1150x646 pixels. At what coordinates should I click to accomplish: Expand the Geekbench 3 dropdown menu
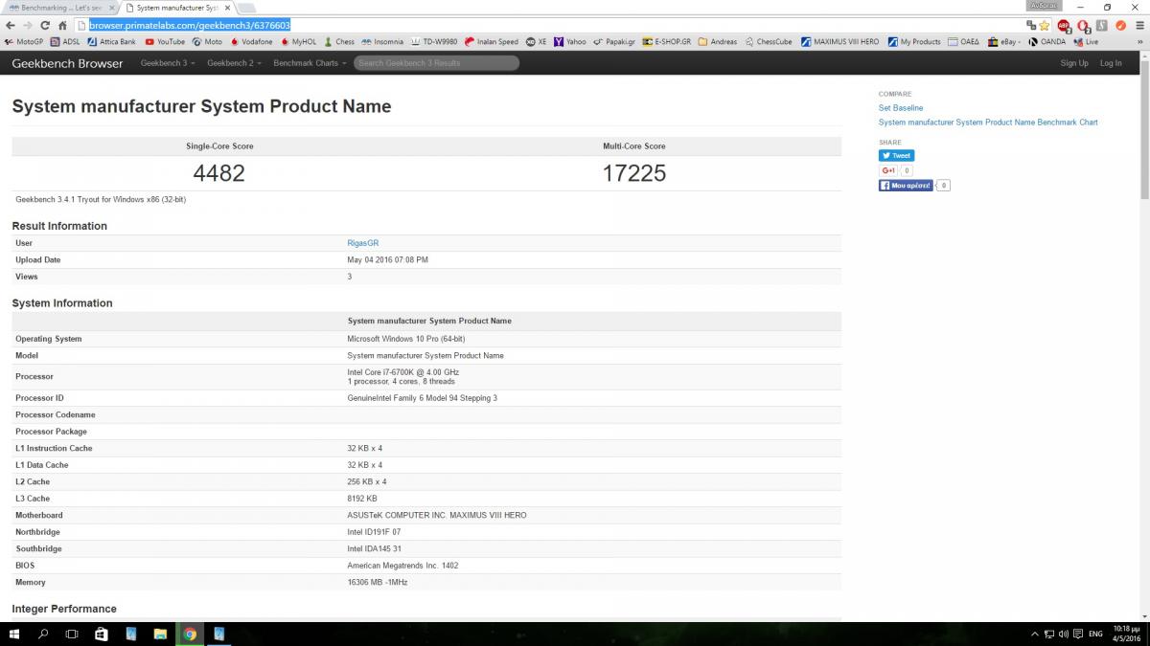click(x=168, y=63)
